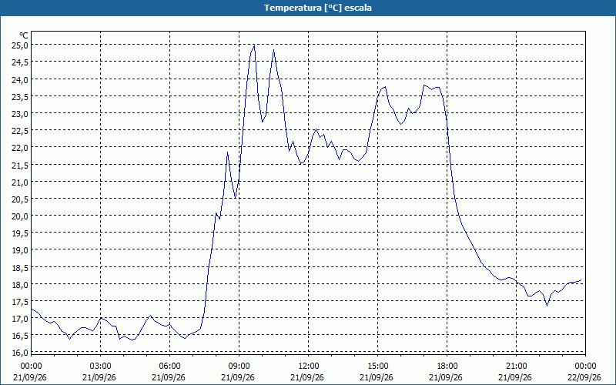Screen dimensions: 616x385
Task: Click the 25,0 y-axis label
Action: tap(19, 45)
